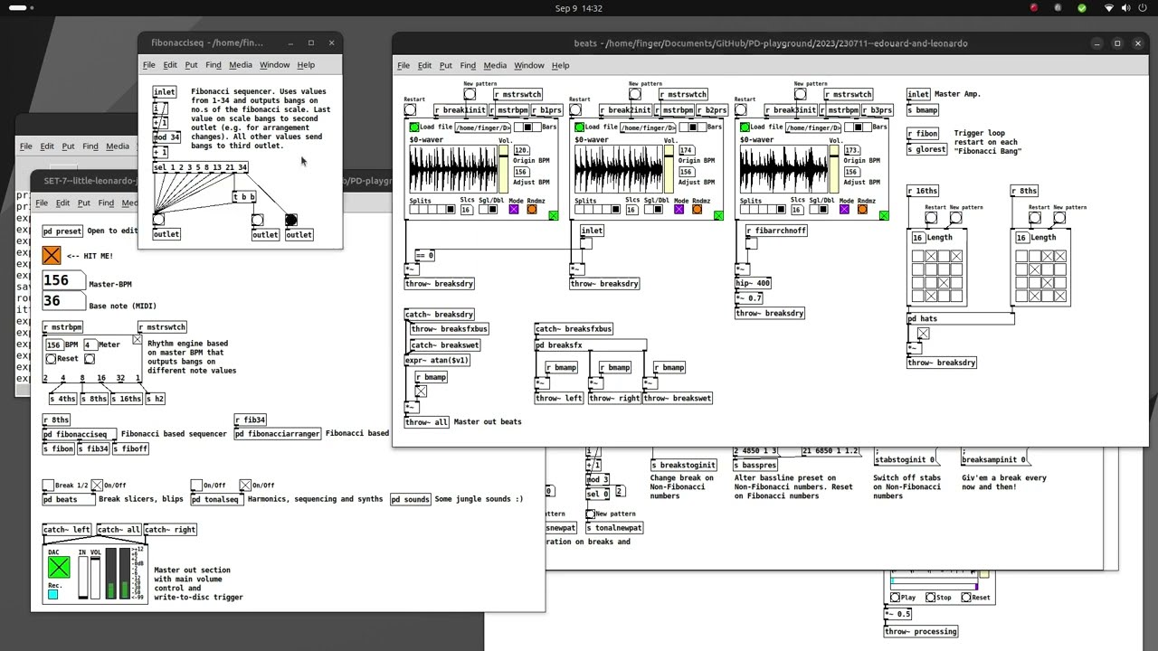
Task: Click orange Rndmz bang in third slicer
Action: coord(862,210)
